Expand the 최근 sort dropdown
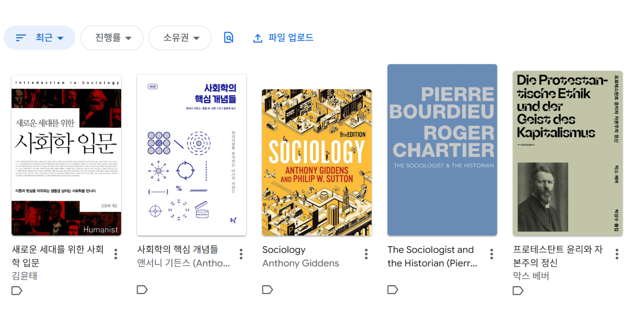Screen dimensions: 638x332 [40, 38]
